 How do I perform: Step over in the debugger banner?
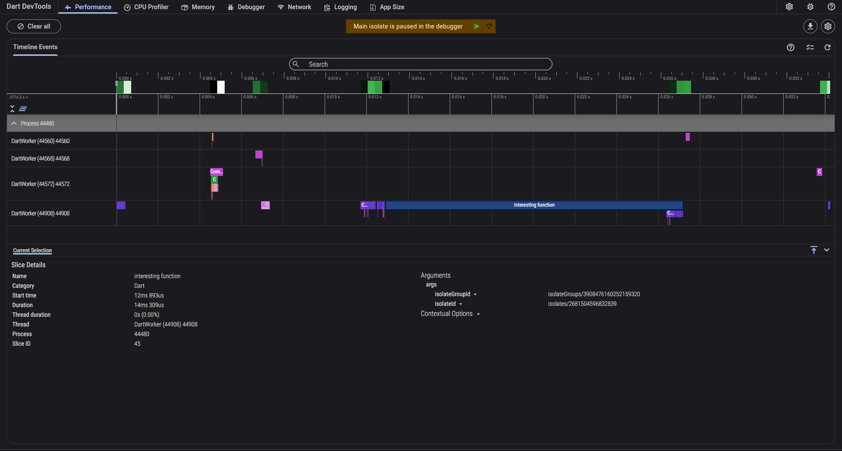point(489,26)
